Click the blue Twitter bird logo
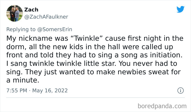The width and height of the screenshot is (191, 112). pyautogui.click(x=180, y=9)
